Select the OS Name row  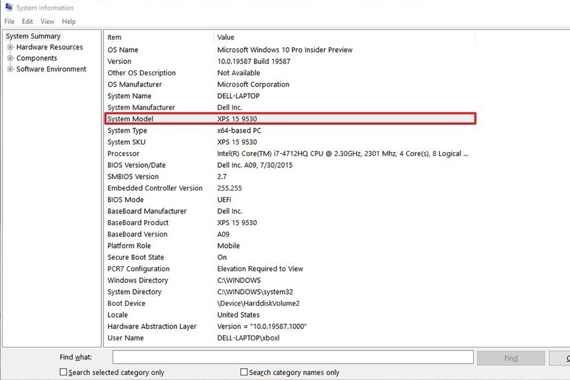pos(290,50)
